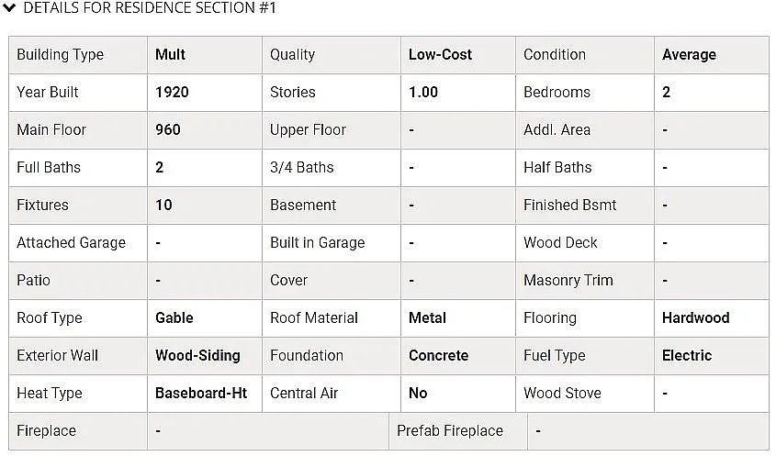The width and height of the screenshot is (776, 456).
Task: Collapse the Details for Residence Section #1 chevron
Action: [9, 7]
